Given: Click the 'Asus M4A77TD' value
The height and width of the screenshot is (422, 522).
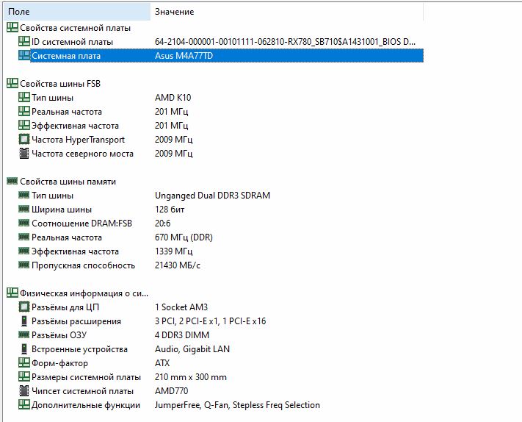Looking at the screenshot, I should 184,56.
